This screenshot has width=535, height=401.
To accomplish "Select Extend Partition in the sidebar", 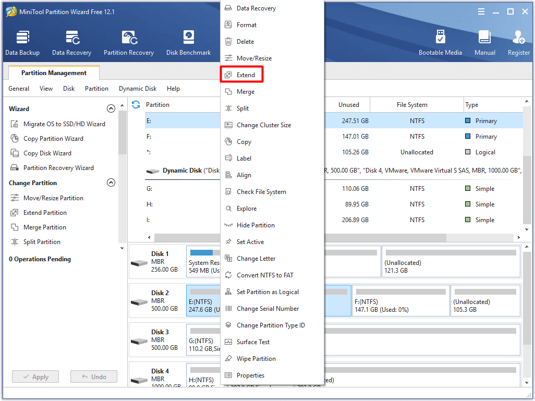I will [39, 213].
